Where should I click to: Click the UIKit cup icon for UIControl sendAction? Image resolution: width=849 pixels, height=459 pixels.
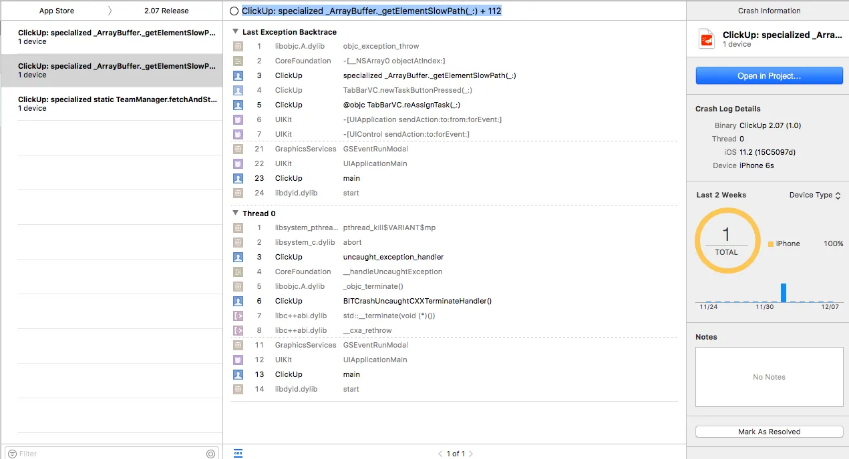coord(238,134)
